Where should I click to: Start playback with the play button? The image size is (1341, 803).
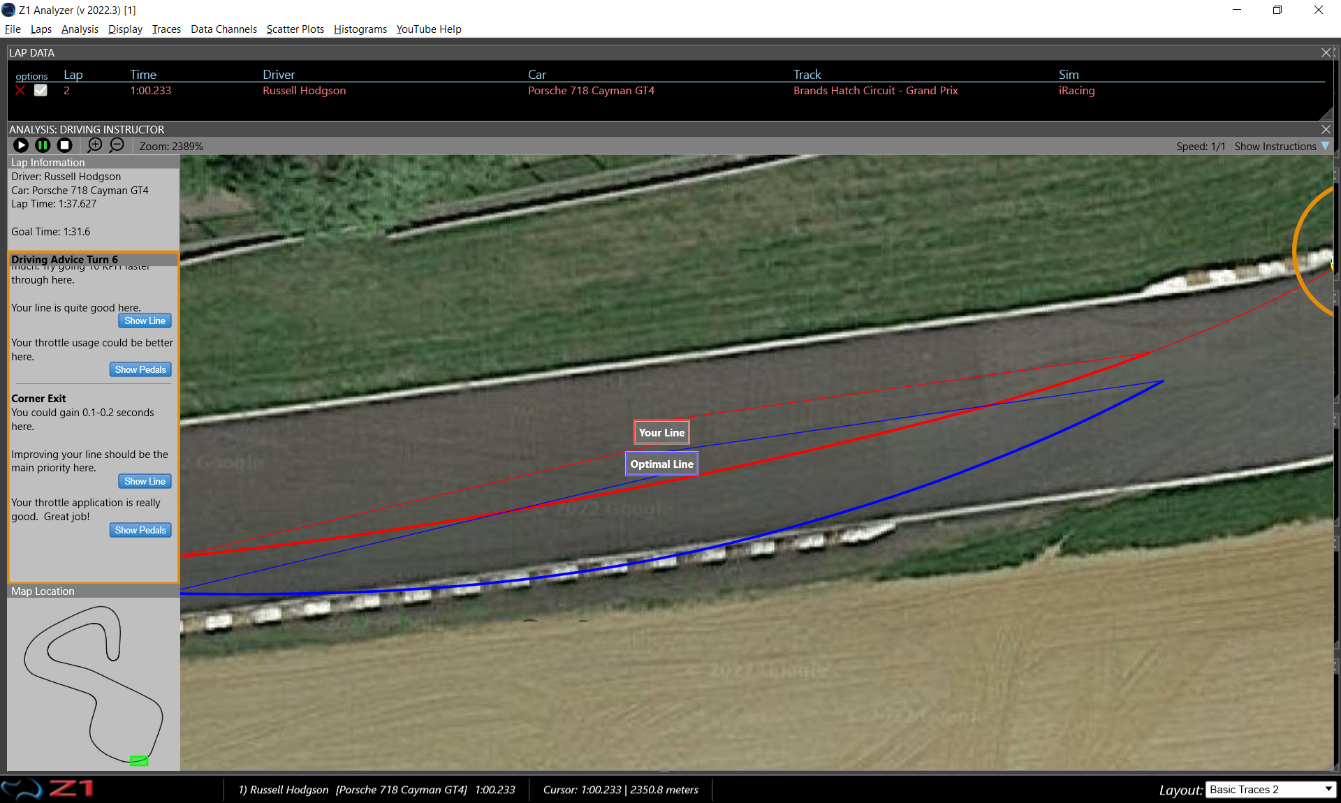(21, 145)
